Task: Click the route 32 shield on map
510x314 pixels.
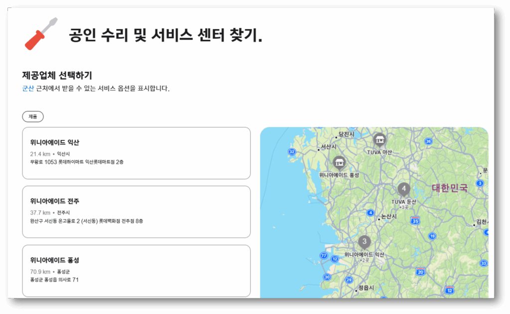Action: pos(292,152)
